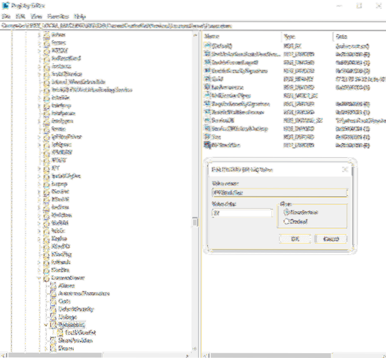Collapse the LanmanServer key
This screenshot has height=358, width=386.
(x=39, y=278)
